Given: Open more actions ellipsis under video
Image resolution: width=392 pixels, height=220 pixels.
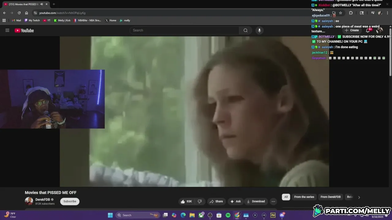Looking at the screenshot, I should (273, 201).
